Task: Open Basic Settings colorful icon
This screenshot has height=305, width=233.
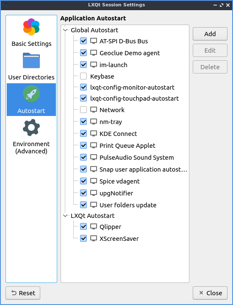Action: 31,27
